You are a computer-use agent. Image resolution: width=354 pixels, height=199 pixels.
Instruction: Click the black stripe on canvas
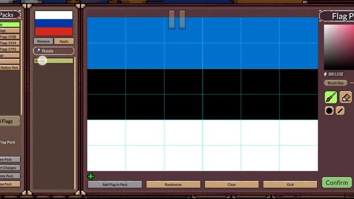click(202, 95)
